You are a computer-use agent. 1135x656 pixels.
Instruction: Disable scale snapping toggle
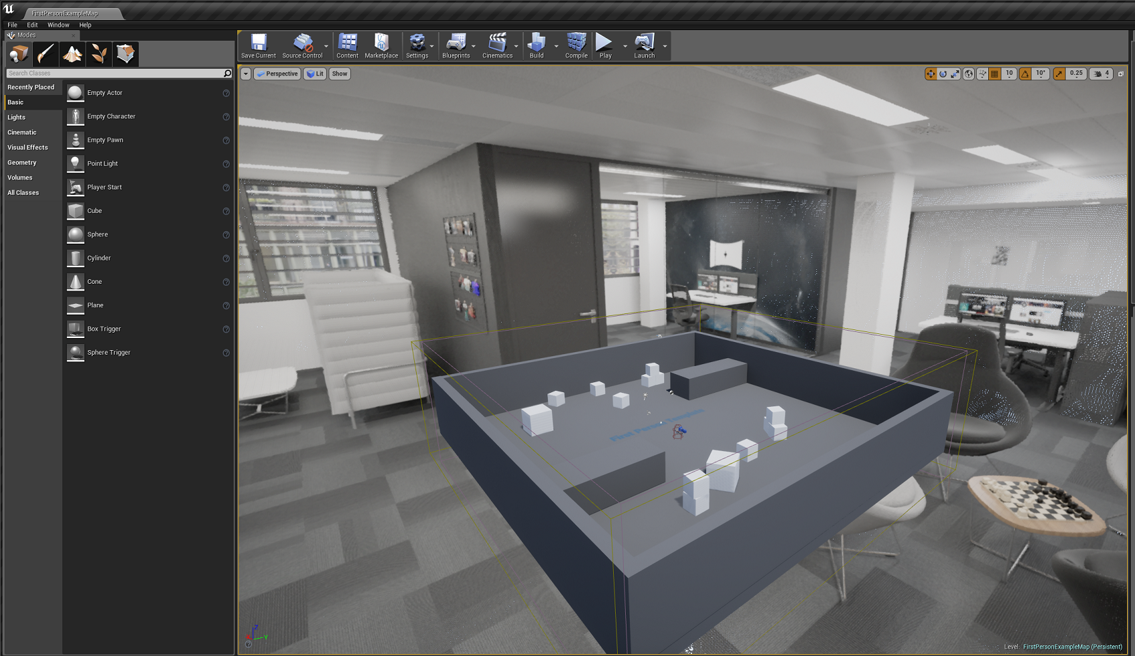click(1059, 74)
